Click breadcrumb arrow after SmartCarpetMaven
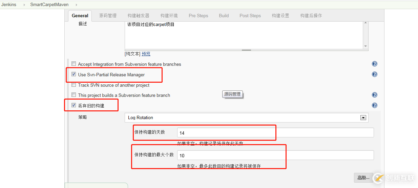This screenshot has width=418, height=188. click(x=76, y=5)
